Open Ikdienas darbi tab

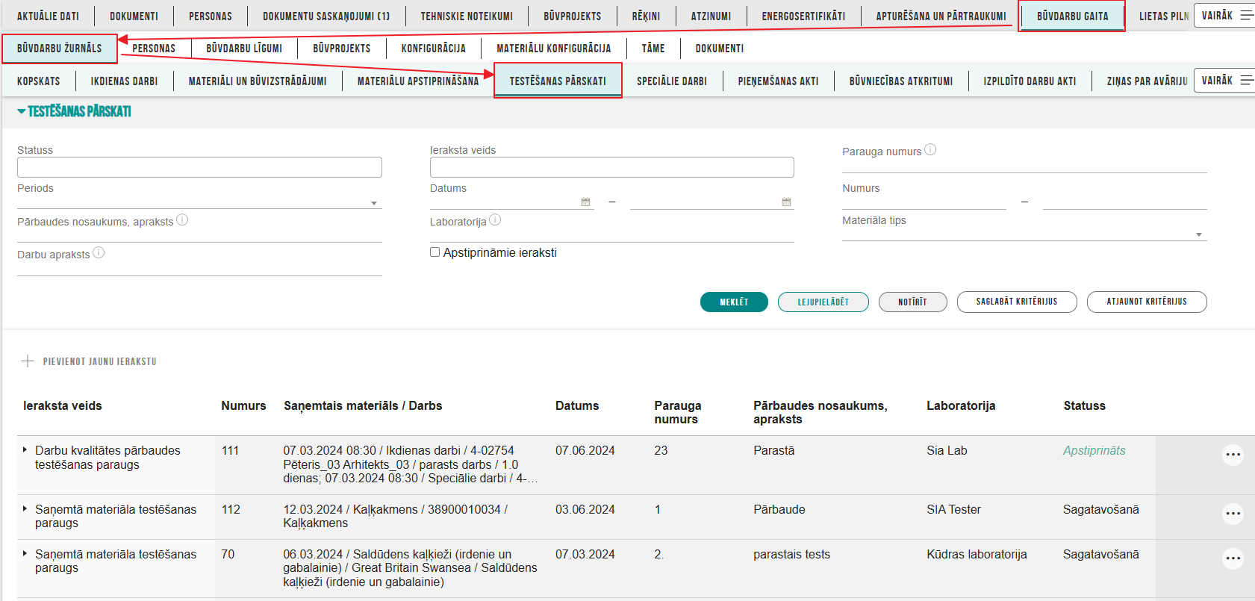click(x=124, y=81)
